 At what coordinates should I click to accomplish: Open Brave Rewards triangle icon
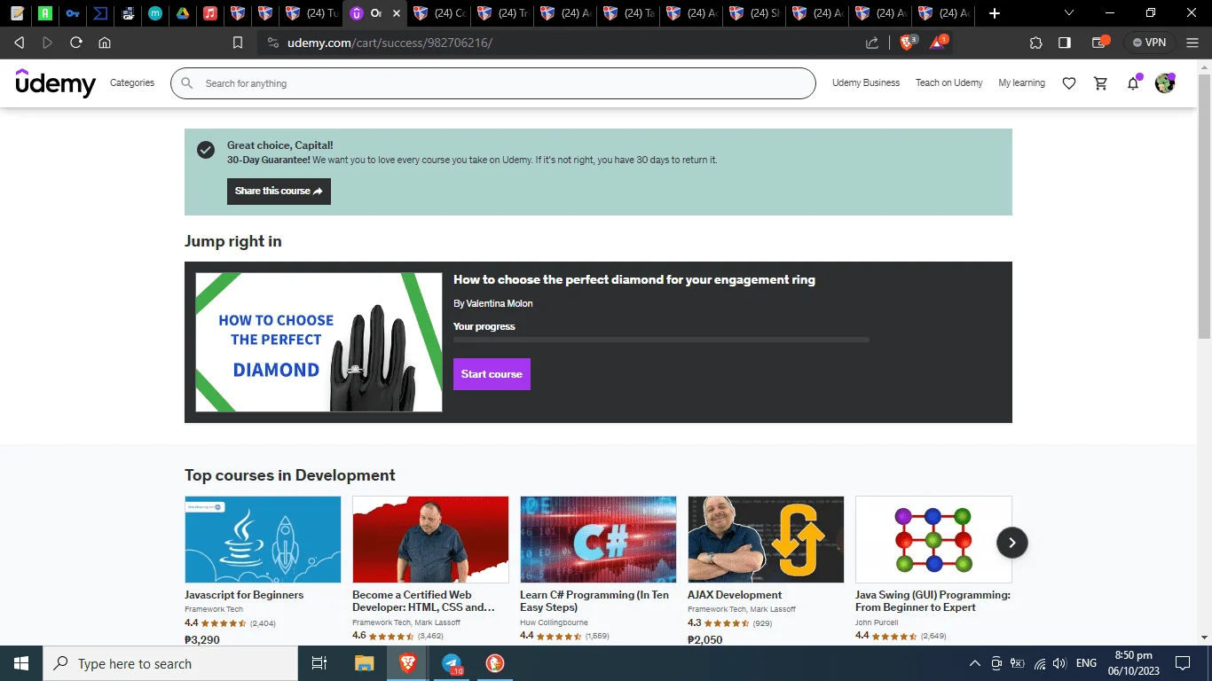pyautogui.click(x=939, y=42)
